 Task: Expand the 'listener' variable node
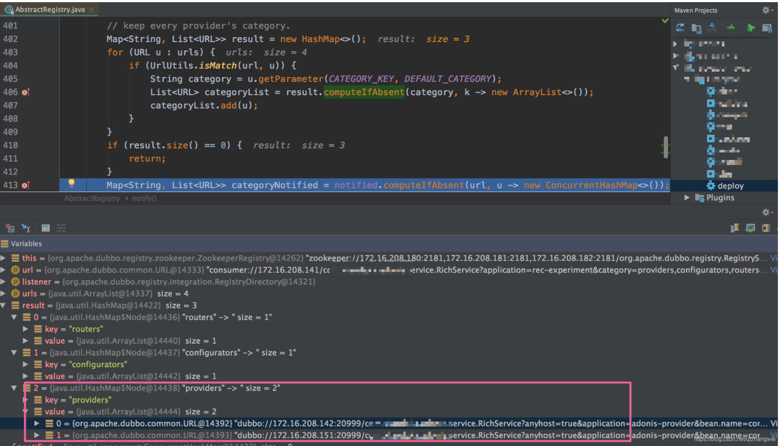point(3,282)
